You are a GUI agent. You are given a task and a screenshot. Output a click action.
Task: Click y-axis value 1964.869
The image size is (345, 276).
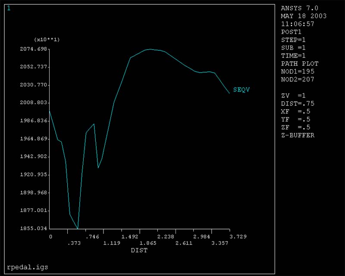(34, 138)
